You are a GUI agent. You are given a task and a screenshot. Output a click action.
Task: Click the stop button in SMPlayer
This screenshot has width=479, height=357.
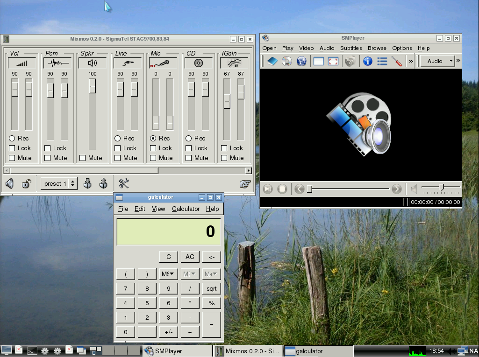pos(282,189)
